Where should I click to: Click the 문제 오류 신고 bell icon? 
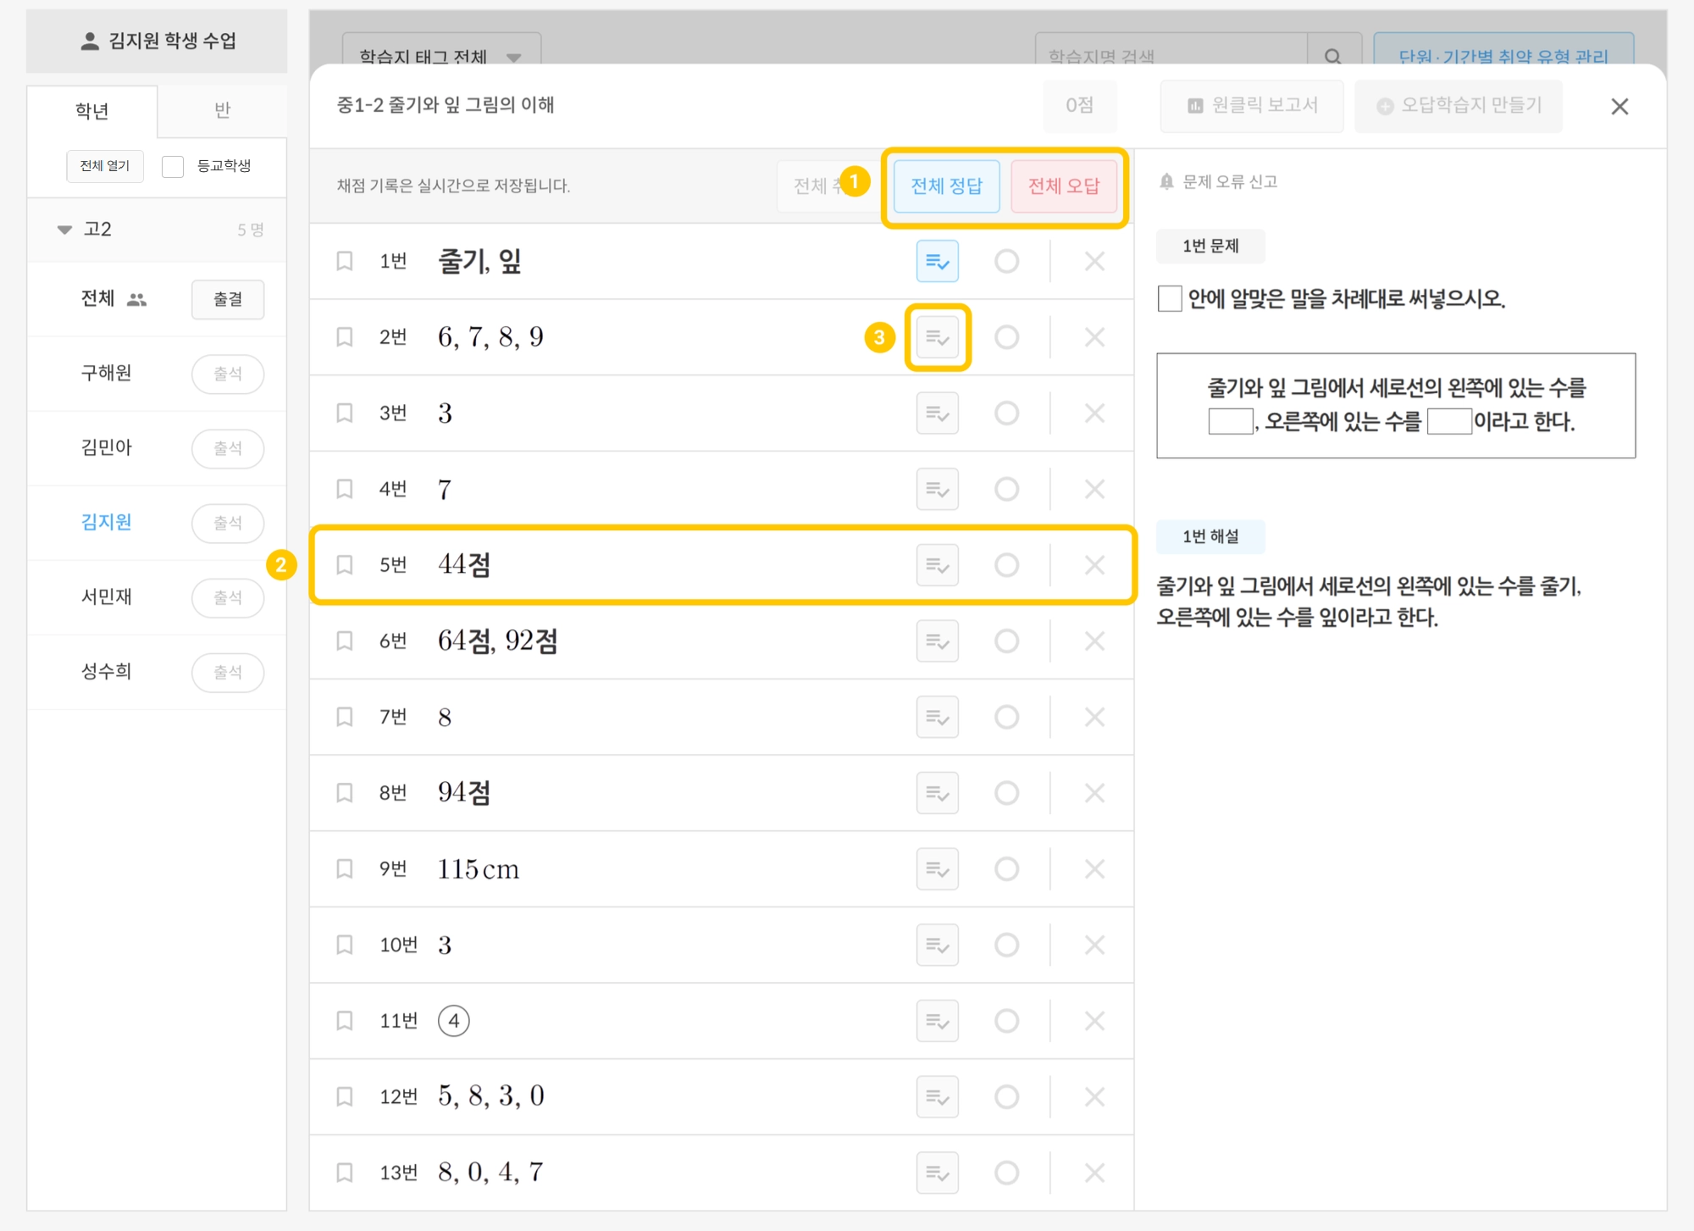(1166, 181)
